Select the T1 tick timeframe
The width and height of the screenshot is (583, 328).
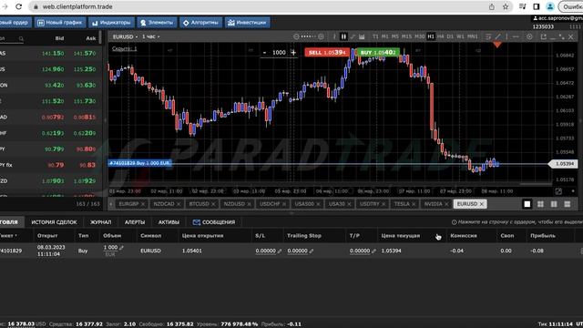375,36
